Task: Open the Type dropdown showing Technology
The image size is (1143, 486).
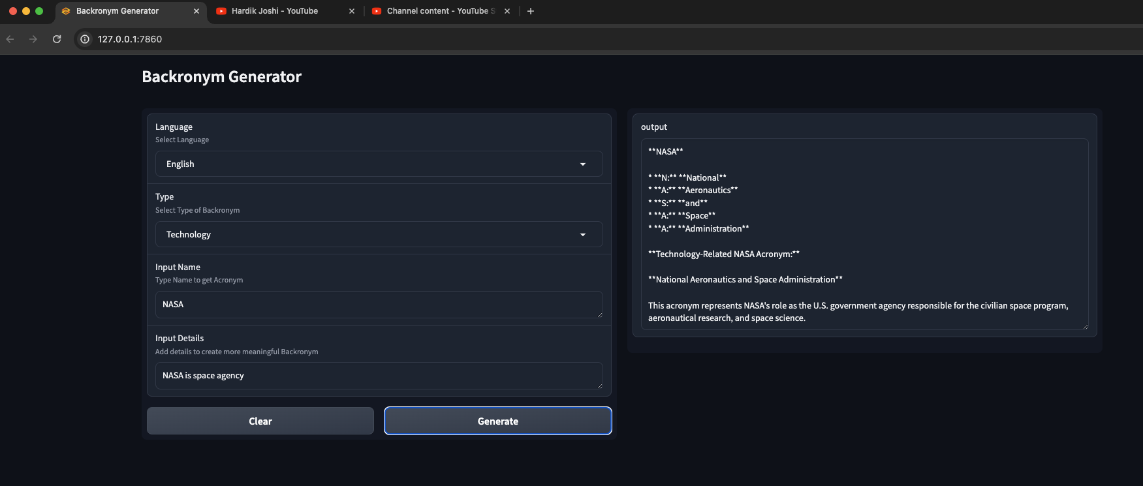Action: (x=379, y=234)
